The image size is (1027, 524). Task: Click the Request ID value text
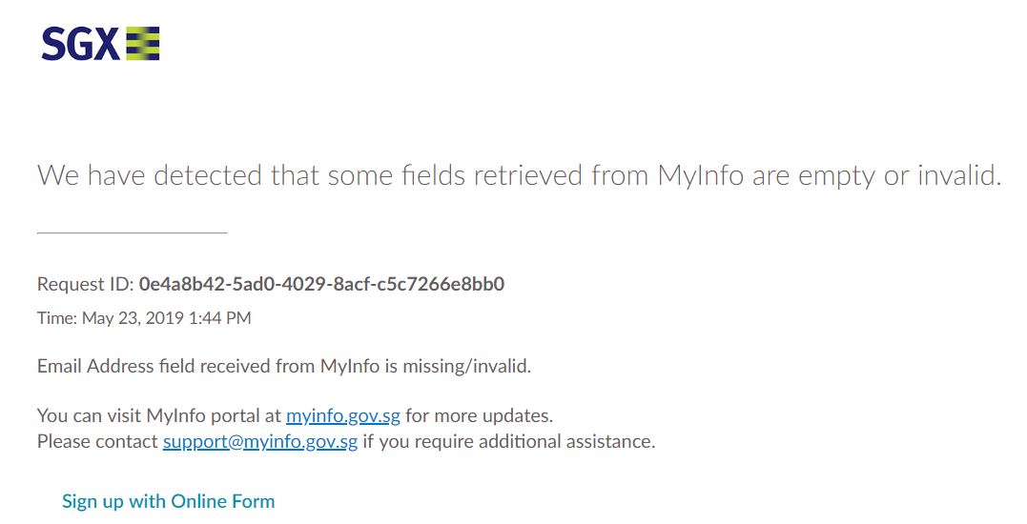coord(321,284)
